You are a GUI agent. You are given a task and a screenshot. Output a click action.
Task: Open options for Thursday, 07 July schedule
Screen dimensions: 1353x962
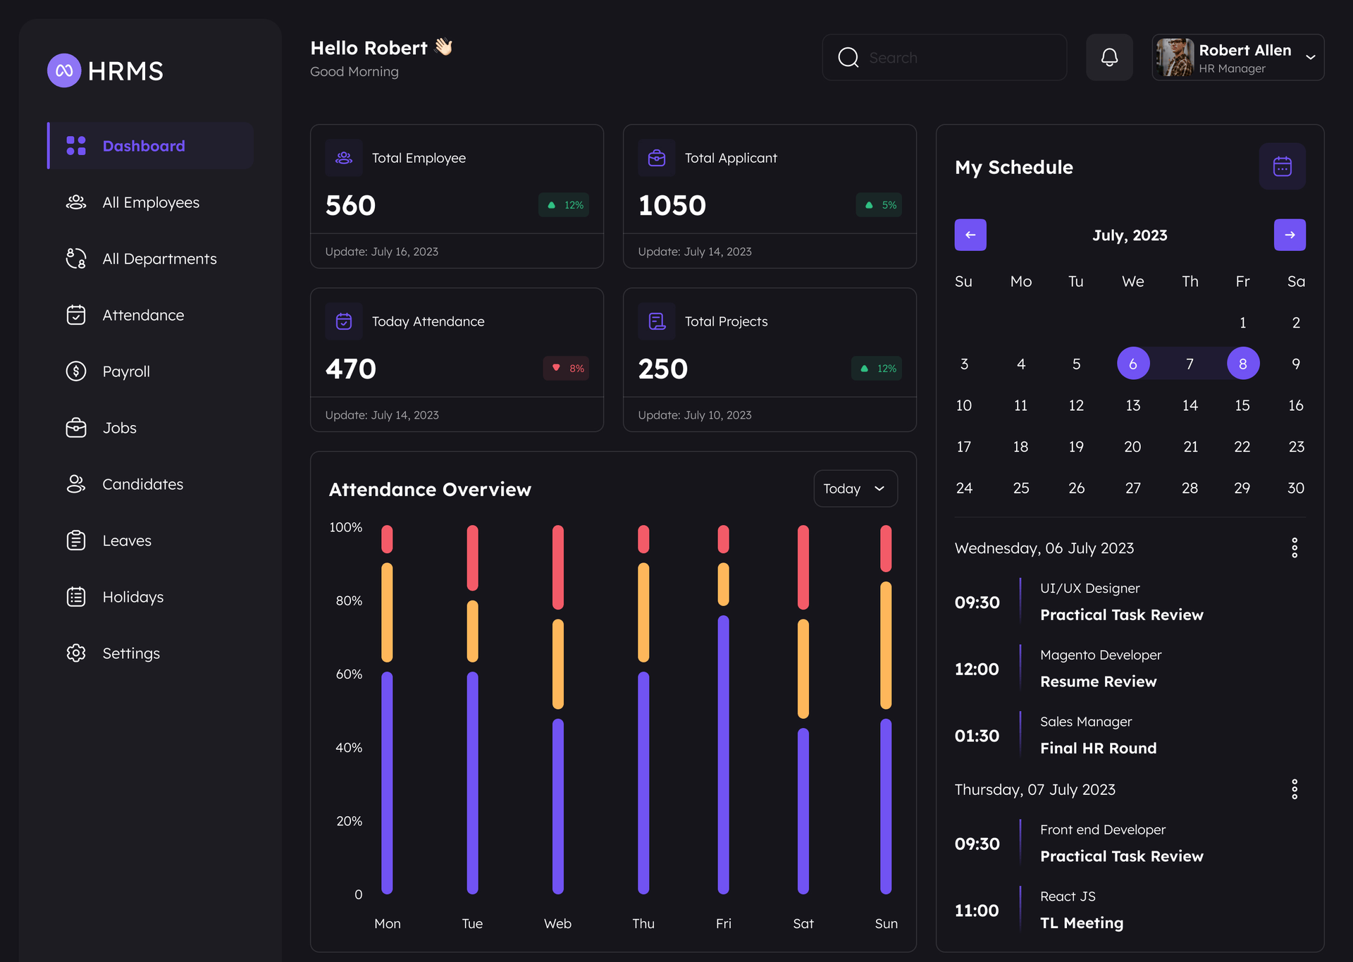[x=1295, y=789]
